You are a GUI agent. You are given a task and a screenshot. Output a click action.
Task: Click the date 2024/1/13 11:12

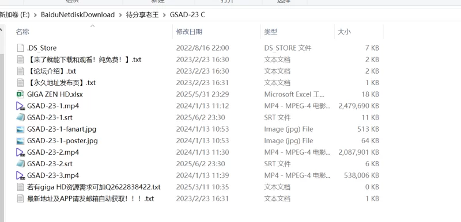pyautogui.click(x=203, y=106)
